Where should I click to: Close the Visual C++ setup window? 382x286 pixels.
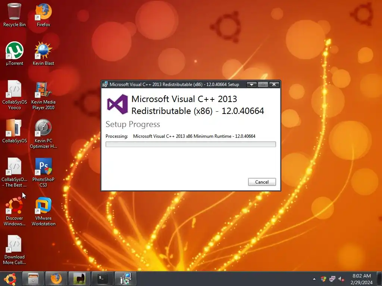[274, 85]
